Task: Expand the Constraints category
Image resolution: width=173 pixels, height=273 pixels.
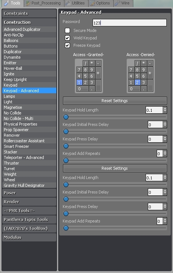Action: tap(29, 13)
